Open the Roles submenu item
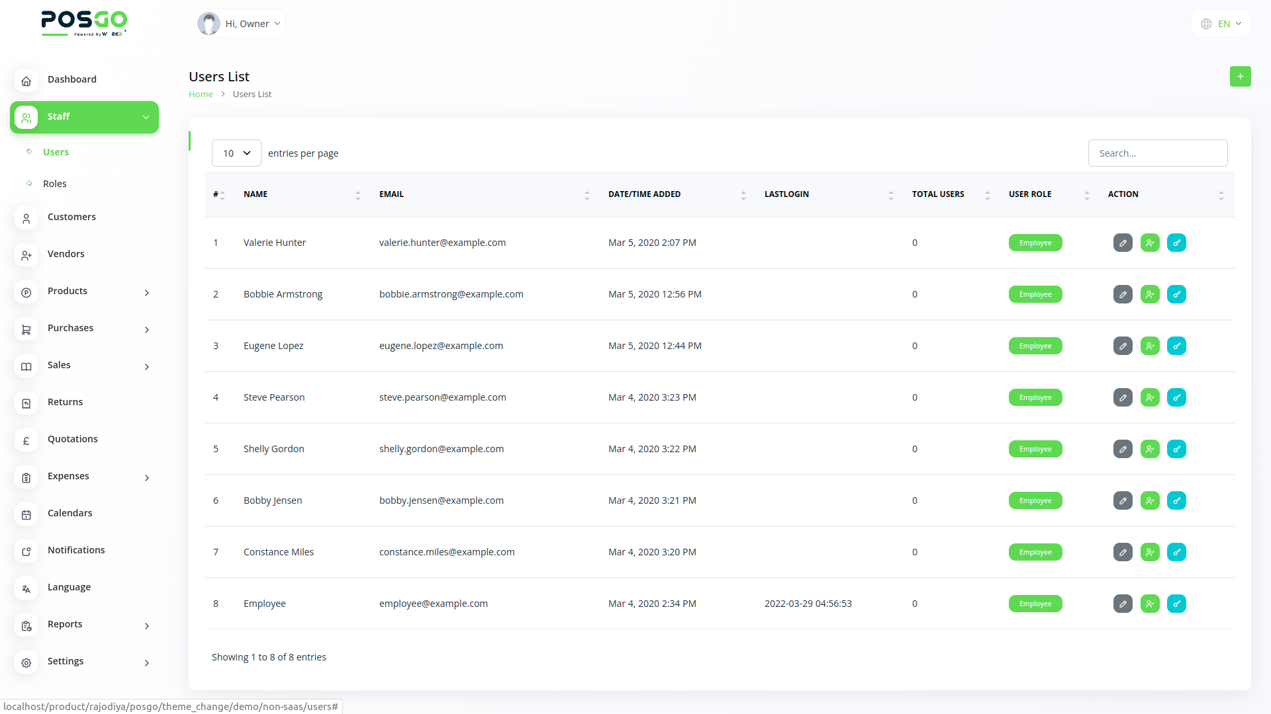This screenshot has width=1271, height=714. [55, 184]
